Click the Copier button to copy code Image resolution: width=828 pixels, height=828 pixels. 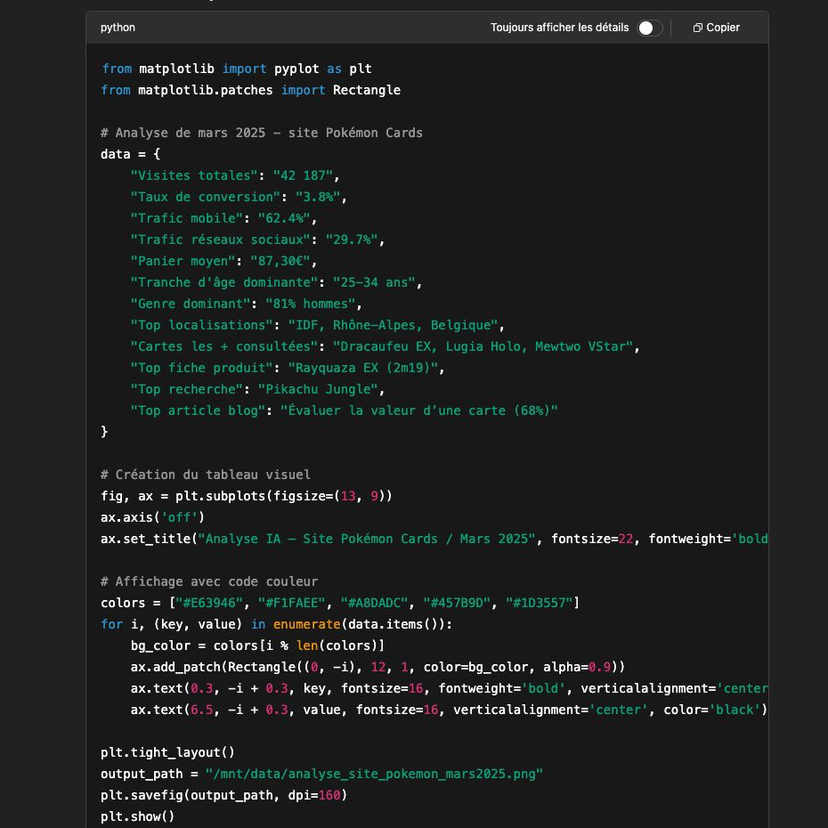point(716,28)
